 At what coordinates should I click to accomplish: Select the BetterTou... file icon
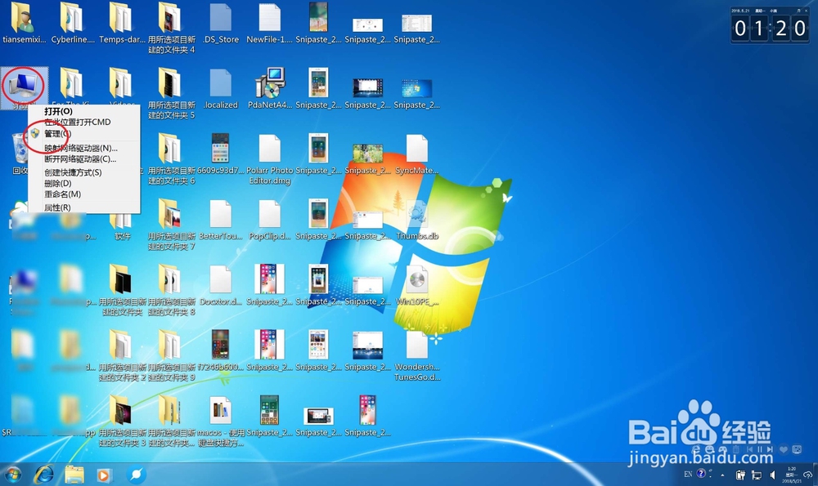pos(220,221)
